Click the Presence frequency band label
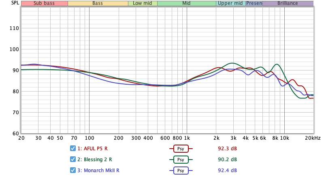324x177 pixels. (254, 3)
